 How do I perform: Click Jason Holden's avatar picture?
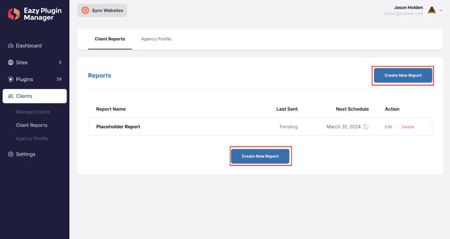click(x=432, y=10)
